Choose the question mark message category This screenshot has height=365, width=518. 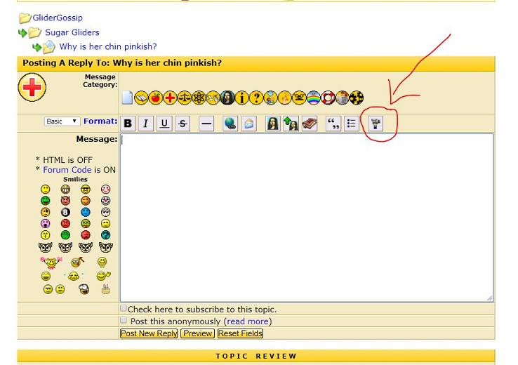tap(256, 98)
